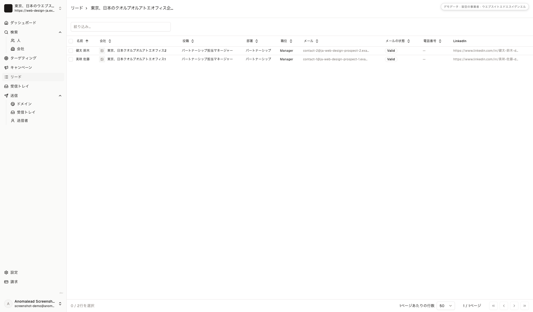This screenshot has width=533, height=312.
Task: Click the name 美咲 佐藤
Action: (83, 59)
